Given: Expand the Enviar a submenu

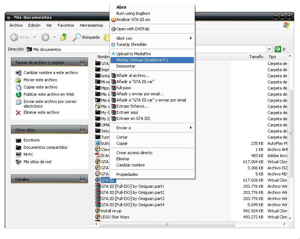Looking at the screenshot, I should pyautogui.click(x=191, y=128).
